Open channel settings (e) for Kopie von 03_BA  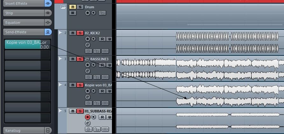pos(88,97)
